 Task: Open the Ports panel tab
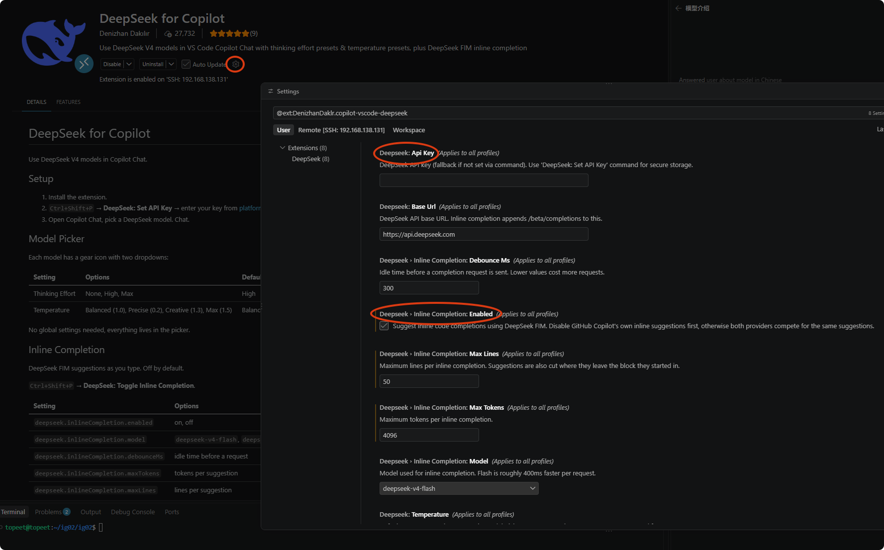pyautogui.click(x=172, y=512)
